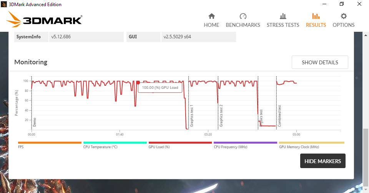Minimize the 3DMark window
This screenshot has width=369, height=193.
[x=324, y=4]
